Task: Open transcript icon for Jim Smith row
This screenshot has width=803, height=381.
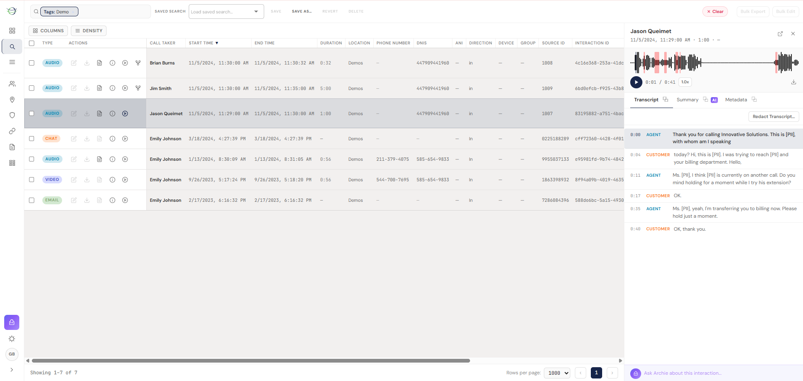Action: (99, 88)
